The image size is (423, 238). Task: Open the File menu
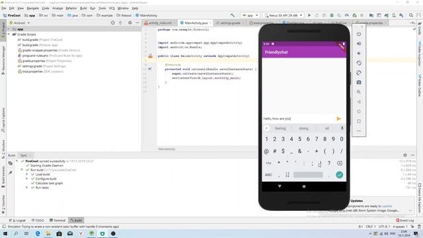click(x=4, y=9)
